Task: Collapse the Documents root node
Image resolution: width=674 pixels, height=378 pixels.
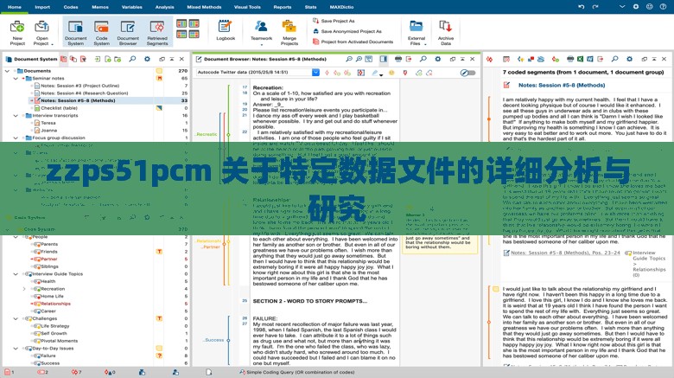Action: point(7,71)
